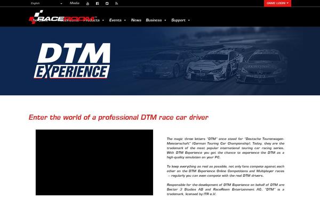Open the Facebook icon link
320x213 pixels.
pyautogui.click(x=98, y=3)
